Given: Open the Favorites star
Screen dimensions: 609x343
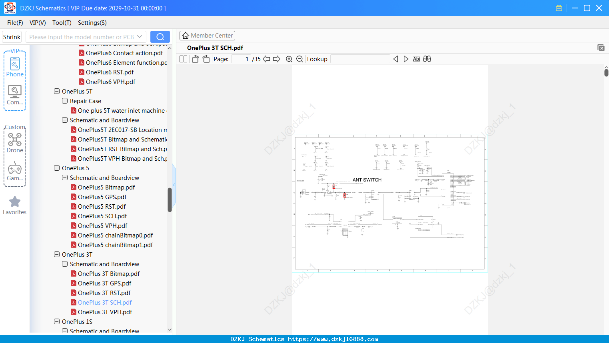Looking at the screenshot, I should point(15,205).
